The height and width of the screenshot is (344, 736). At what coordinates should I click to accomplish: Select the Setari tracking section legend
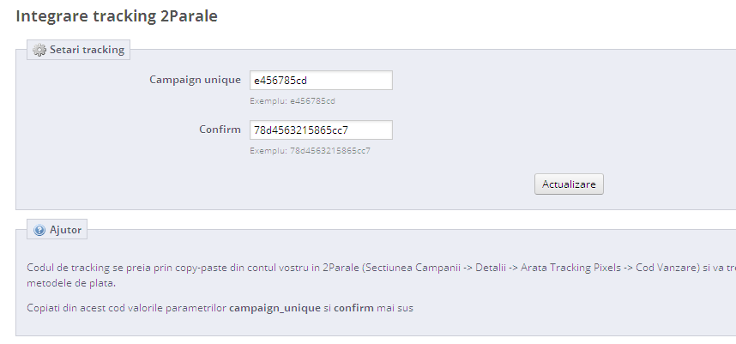click(x=87, y=50)
